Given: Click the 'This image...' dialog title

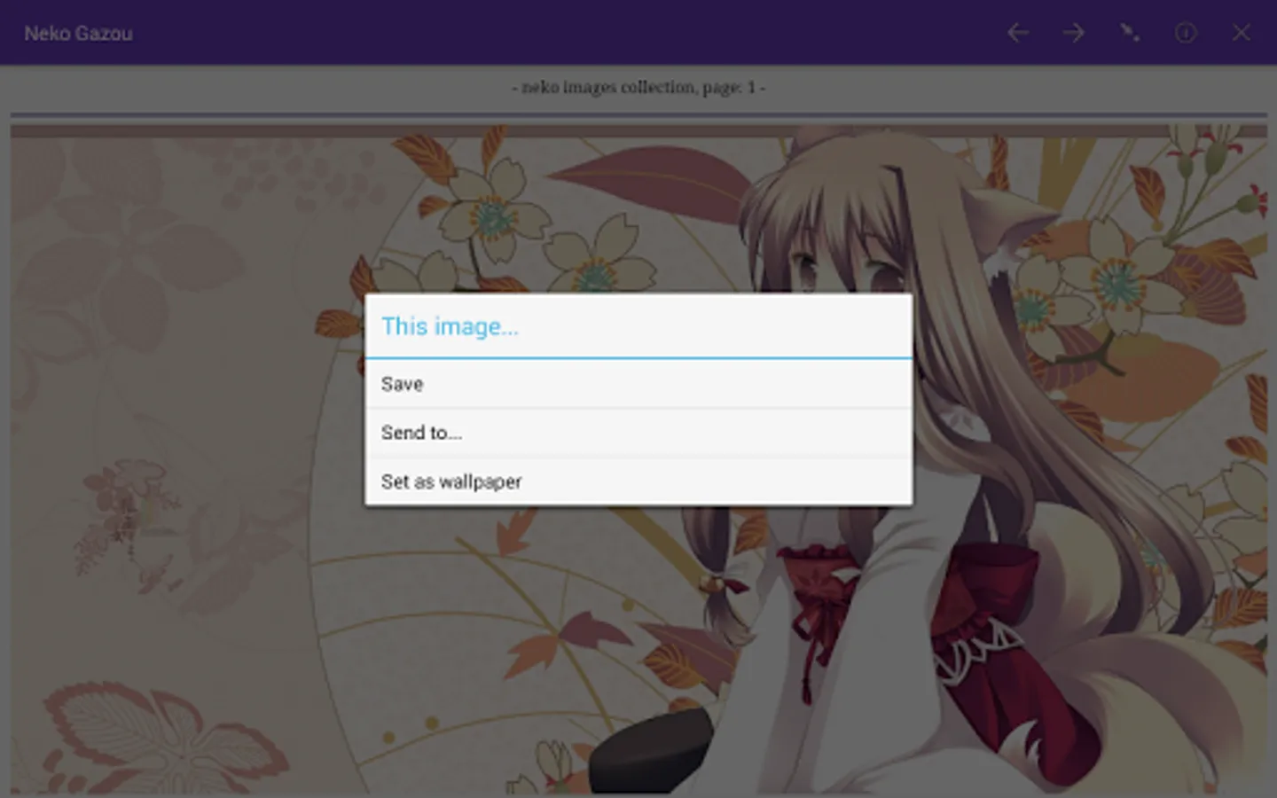Looking at the screenshot, I should 450,326.
